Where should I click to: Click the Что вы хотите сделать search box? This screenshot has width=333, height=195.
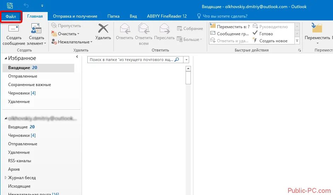pos(222,16)
